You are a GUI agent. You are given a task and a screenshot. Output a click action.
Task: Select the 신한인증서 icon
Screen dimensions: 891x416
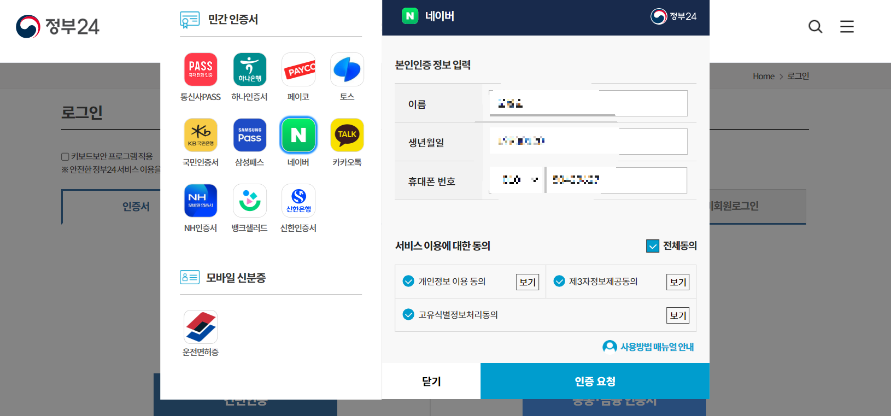[x=298, y=201]
